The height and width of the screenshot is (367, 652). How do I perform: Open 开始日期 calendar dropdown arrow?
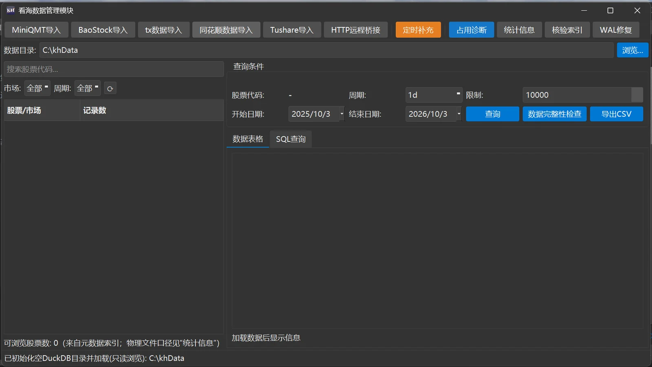point(341,114)
